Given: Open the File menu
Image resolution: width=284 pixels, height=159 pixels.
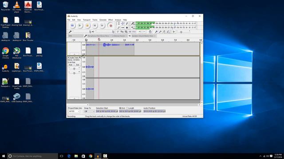Looking at the screenshot, I should click(x=69, y=20).
